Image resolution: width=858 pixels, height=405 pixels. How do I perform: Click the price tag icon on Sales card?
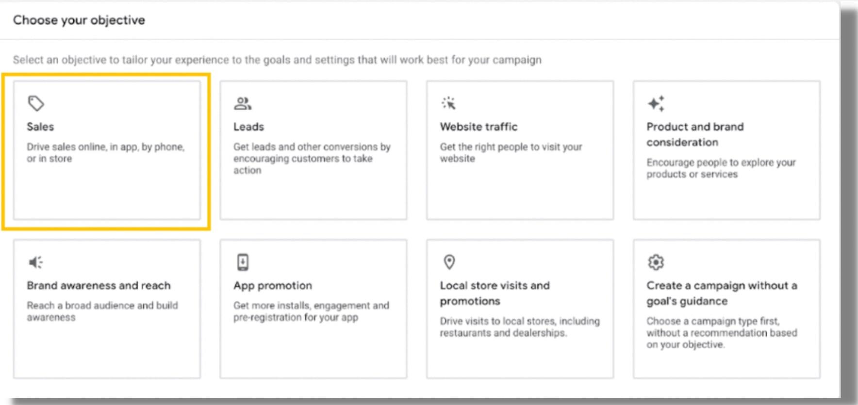(35, 102)
